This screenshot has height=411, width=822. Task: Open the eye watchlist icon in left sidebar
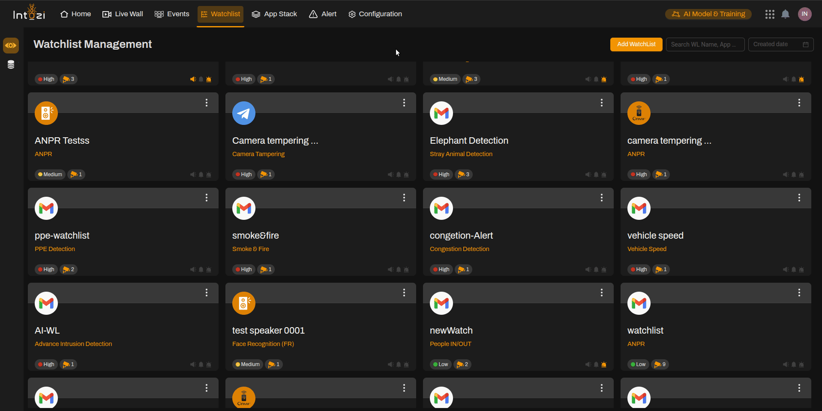(x=11, y=45)
